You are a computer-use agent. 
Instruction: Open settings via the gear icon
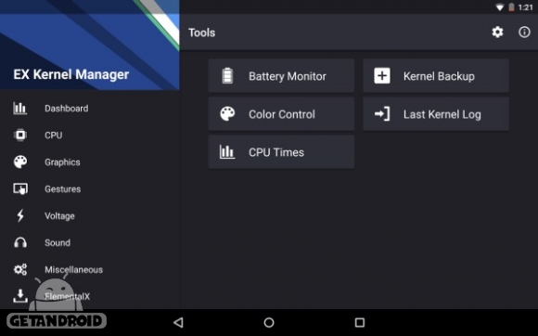point(497,32)
